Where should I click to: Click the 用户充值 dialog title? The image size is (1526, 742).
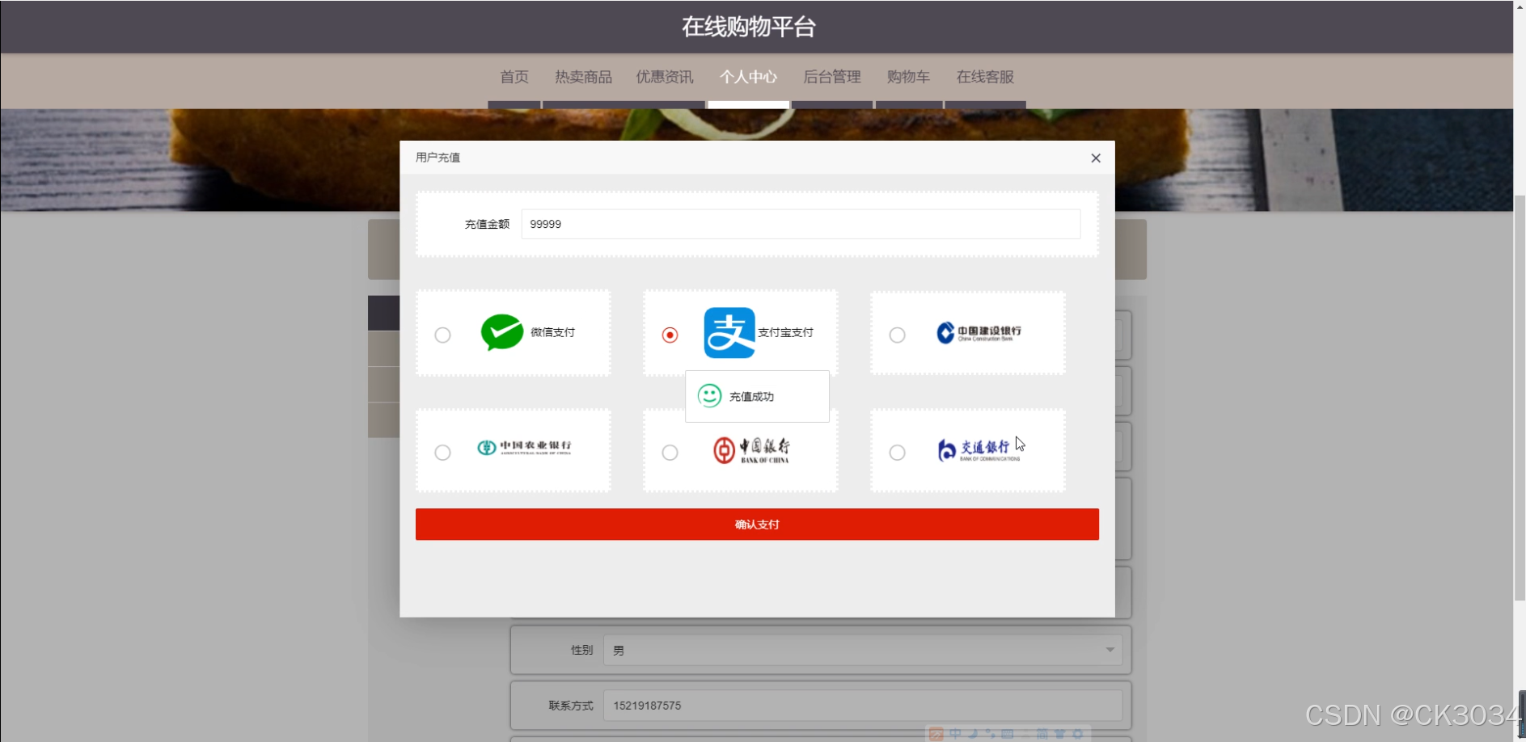click(x=438, y=158)
